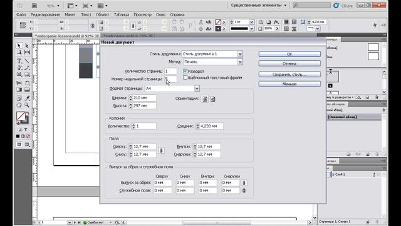
Task: Uncheck the Разворот checkbox
Action: tap(185, 71)
